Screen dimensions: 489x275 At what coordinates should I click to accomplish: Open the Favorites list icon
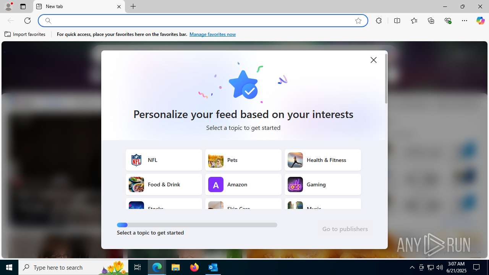[414, 21]
